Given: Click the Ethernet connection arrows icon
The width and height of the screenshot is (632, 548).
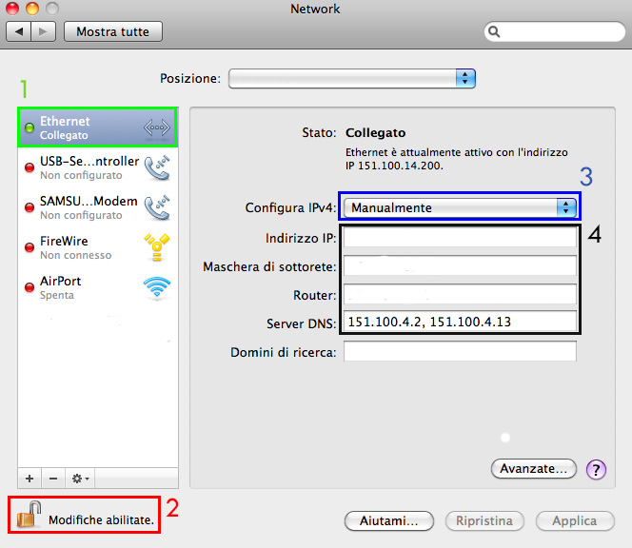Looking at the screenshot, I should coord(156,128).
